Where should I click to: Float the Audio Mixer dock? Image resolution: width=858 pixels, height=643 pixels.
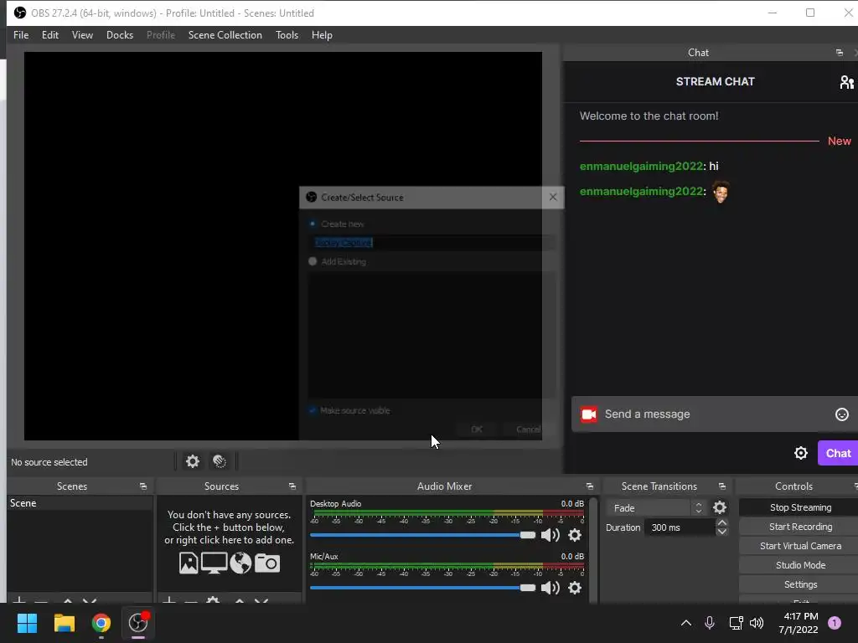(589, 486)
